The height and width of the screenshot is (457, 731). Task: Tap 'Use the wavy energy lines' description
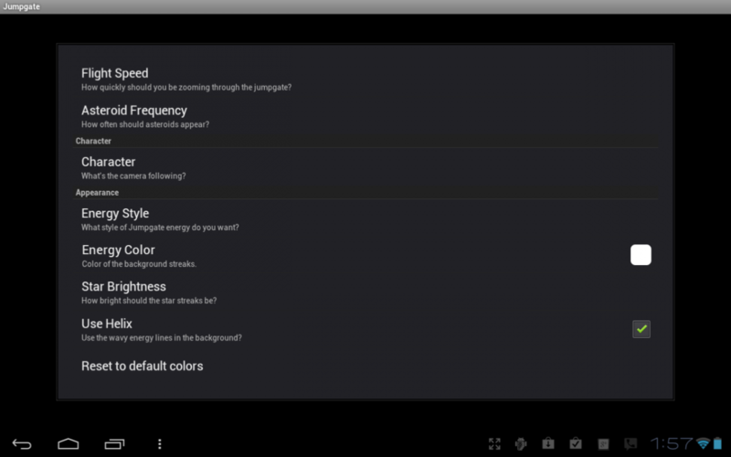click(162, 337)
